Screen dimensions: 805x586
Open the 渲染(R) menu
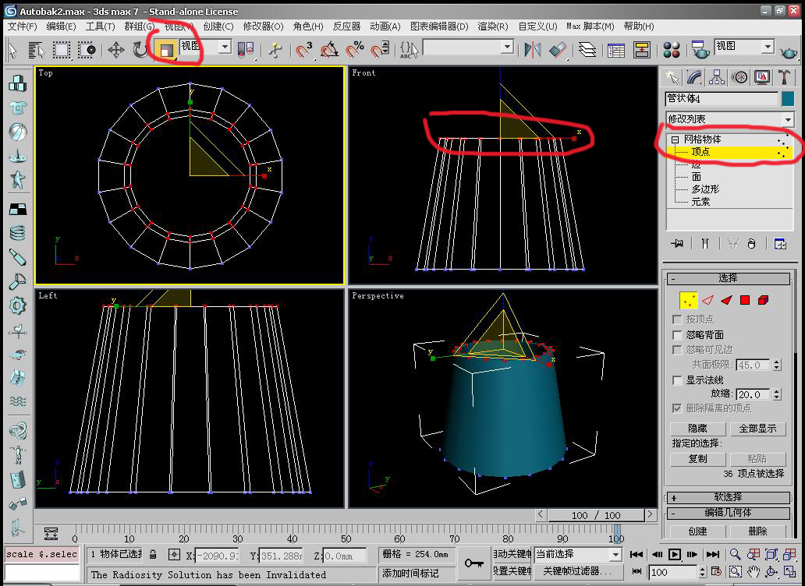tap(493, 26)
